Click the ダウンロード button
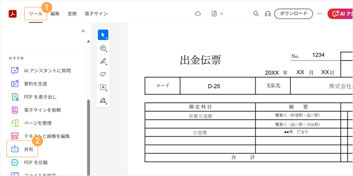 (x=294, y=14)
